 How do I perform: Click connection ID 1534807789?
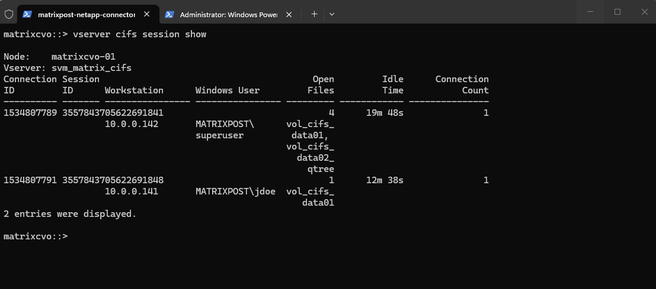point(30,113)
